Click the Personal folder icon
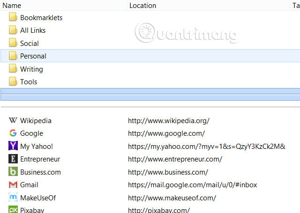 tap(13, 56)
